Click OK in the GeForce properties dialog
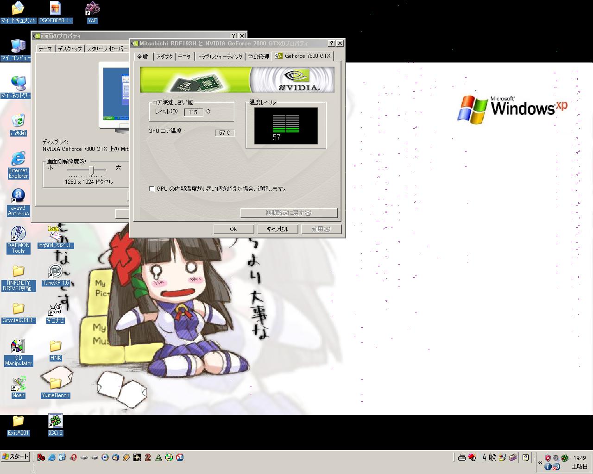The height and width of the screenshot is (474, 593). click(233, 229)
